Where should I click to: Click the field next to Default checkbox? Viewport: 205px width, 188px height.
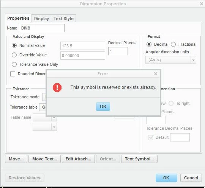180,137
